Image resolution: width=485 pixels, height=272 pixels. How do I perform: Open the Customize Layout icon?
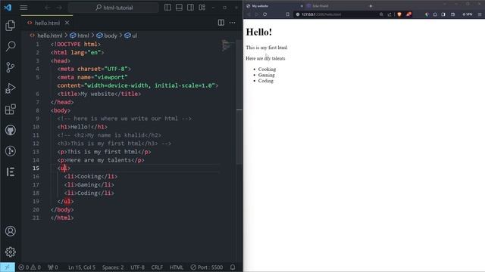(202, 8)
